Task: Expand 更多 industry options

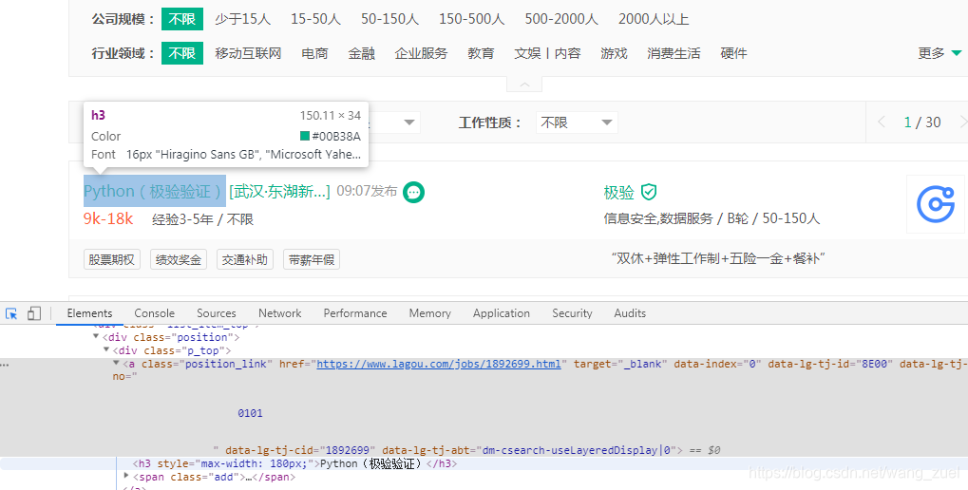Action: click(940, 53)
